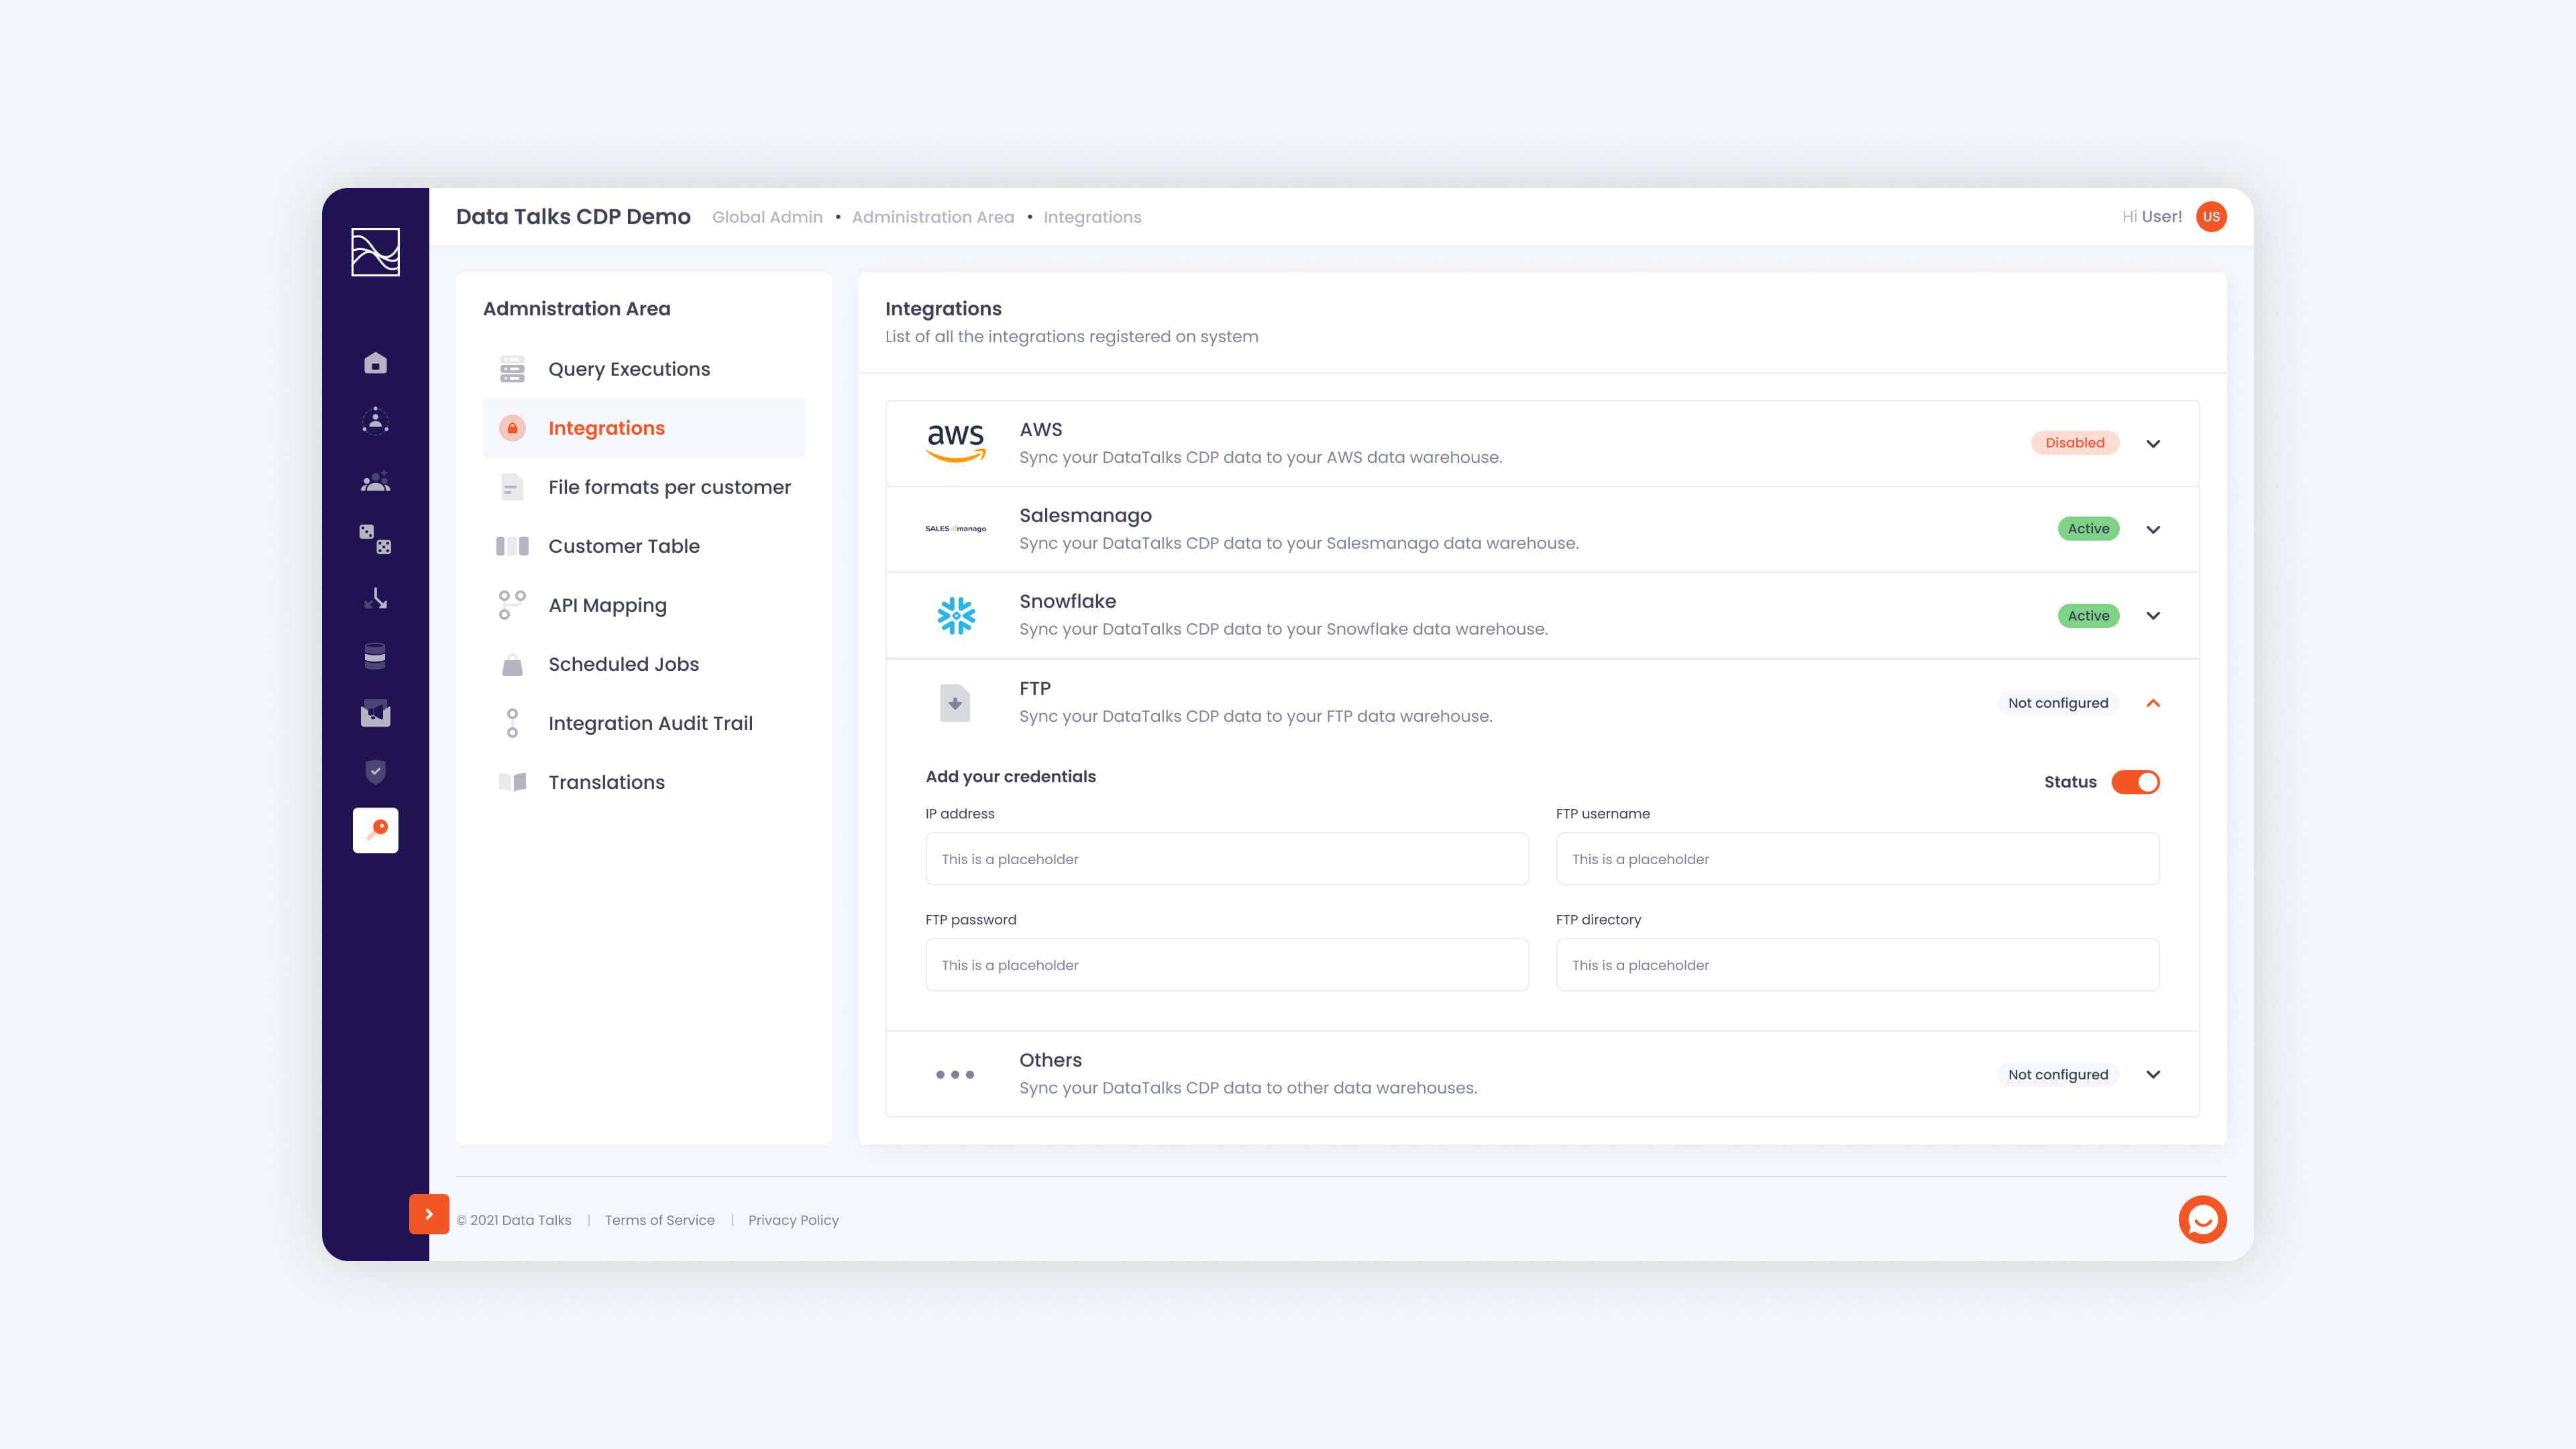Expand the Snowflake integration chevron
The width and height of the screenshot is (2576, 1449).
tap(2153, 615)
